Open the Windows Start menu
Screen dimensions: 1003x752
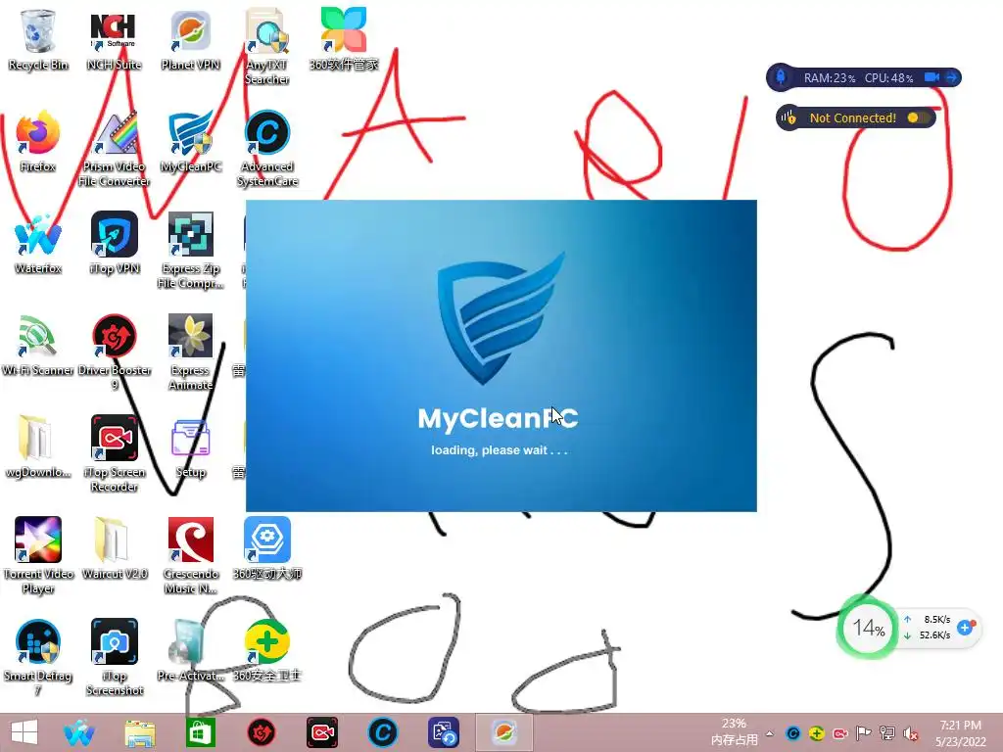(x=24, y=732)
